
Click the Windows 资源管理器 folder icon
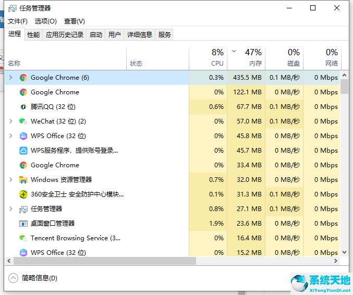click(23, 180)
